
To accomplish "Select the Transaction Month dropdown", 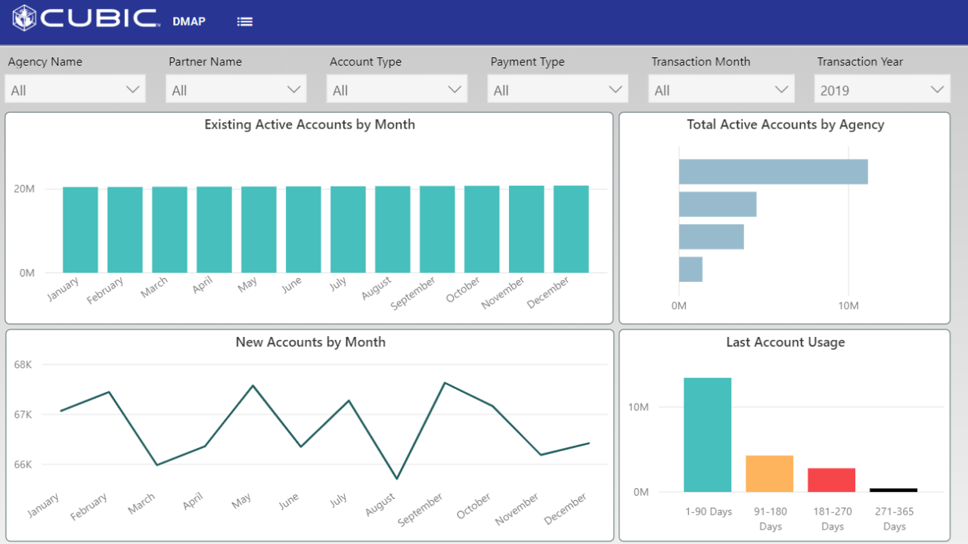I will pos(721,89).
